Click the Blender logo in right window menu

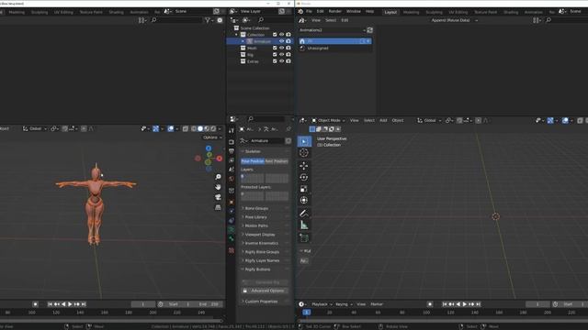pos(300,11)
